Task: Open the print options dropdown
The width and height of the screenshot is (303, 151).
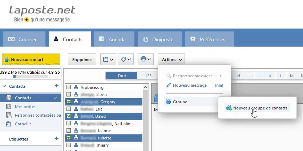Action: tap(146, 60)
